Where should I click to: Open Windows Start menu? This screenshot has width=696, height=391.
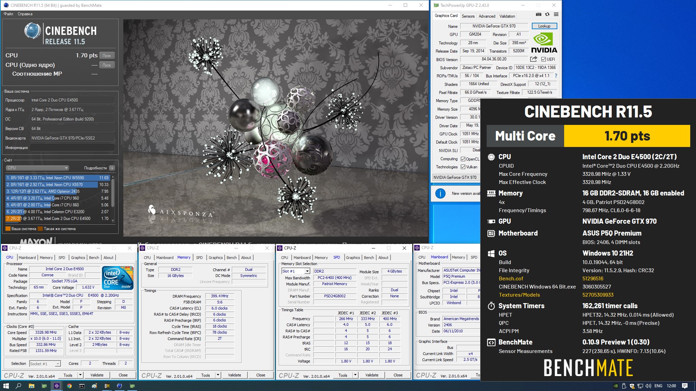[x=6, y=386]
